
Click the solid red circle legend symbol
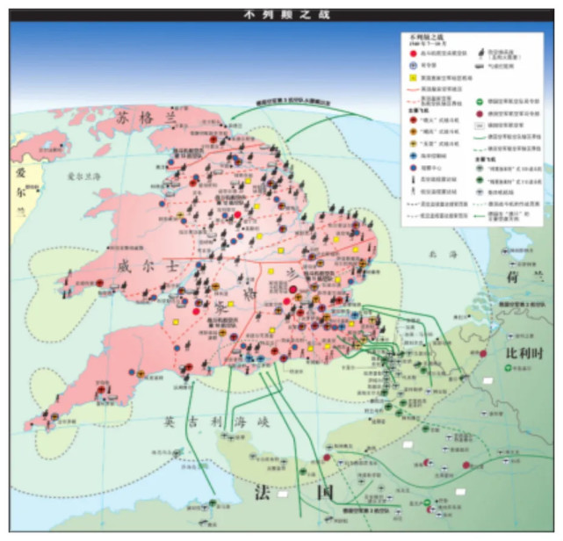coord(414,54)
